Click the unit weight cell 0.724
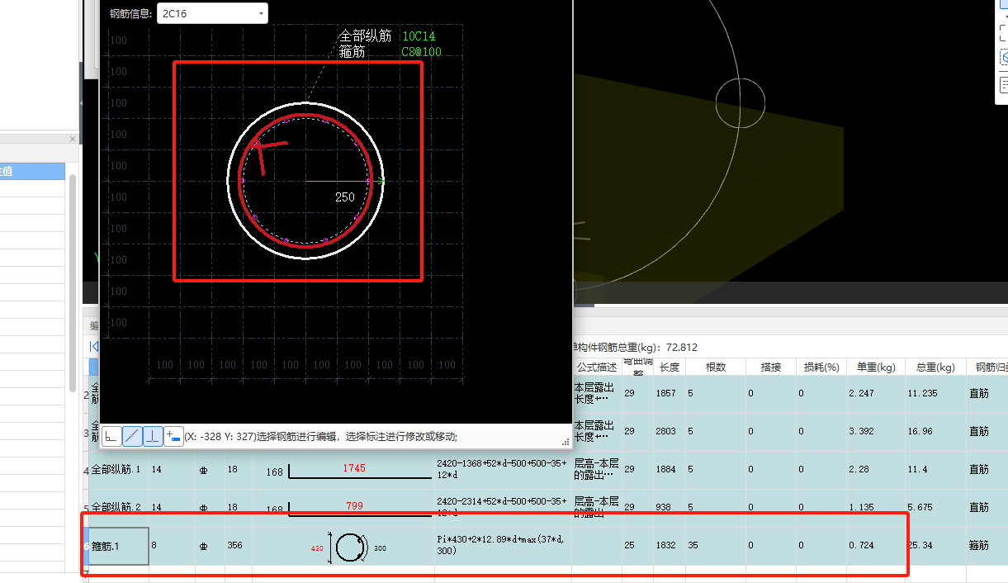Viewport: 1008px width, 583px height. pos(876,546)
